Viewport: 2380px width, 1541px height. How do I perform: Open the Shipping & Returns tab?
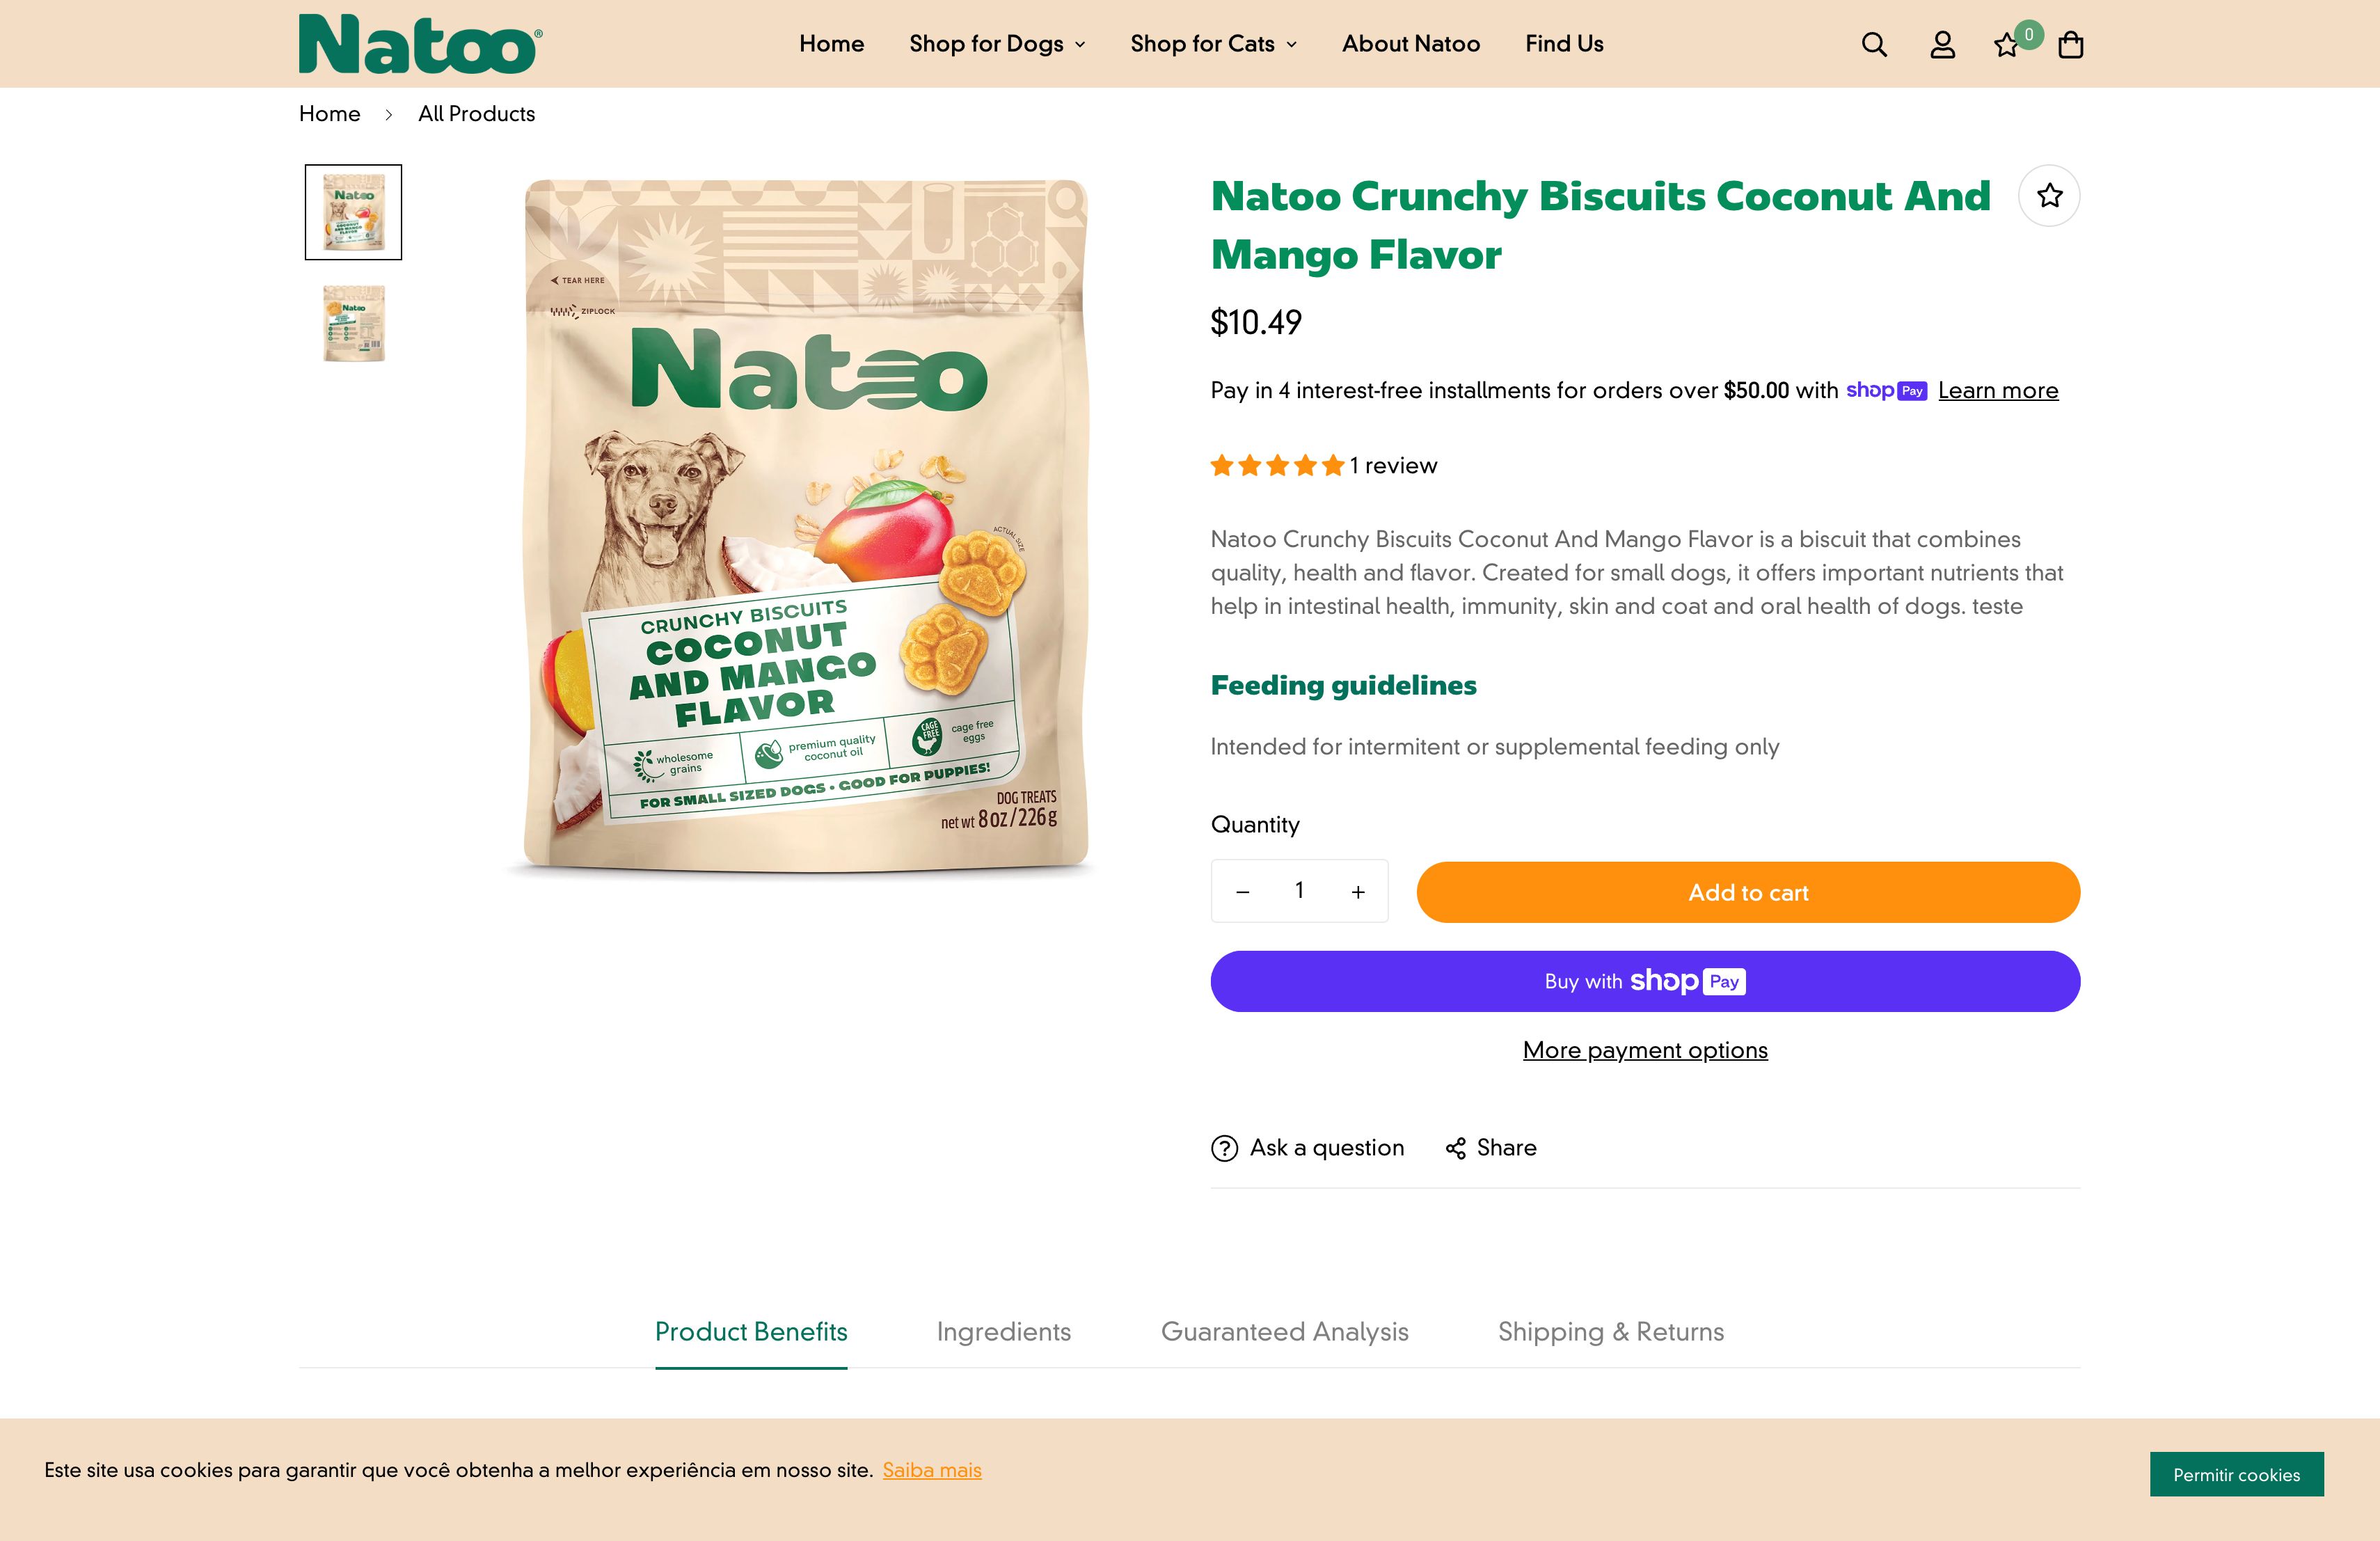(x=1610, y=1332)
